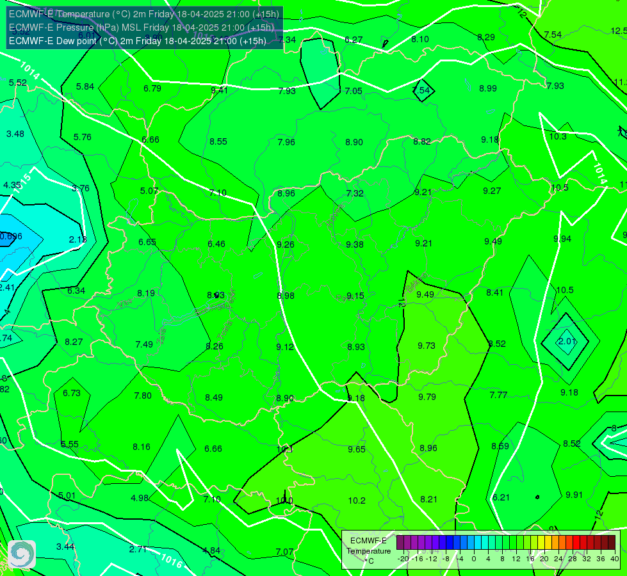Click the dew point value 12.5
Image resolution: width=627 pixels, height=576 pixels.
(x=619, y=31)
